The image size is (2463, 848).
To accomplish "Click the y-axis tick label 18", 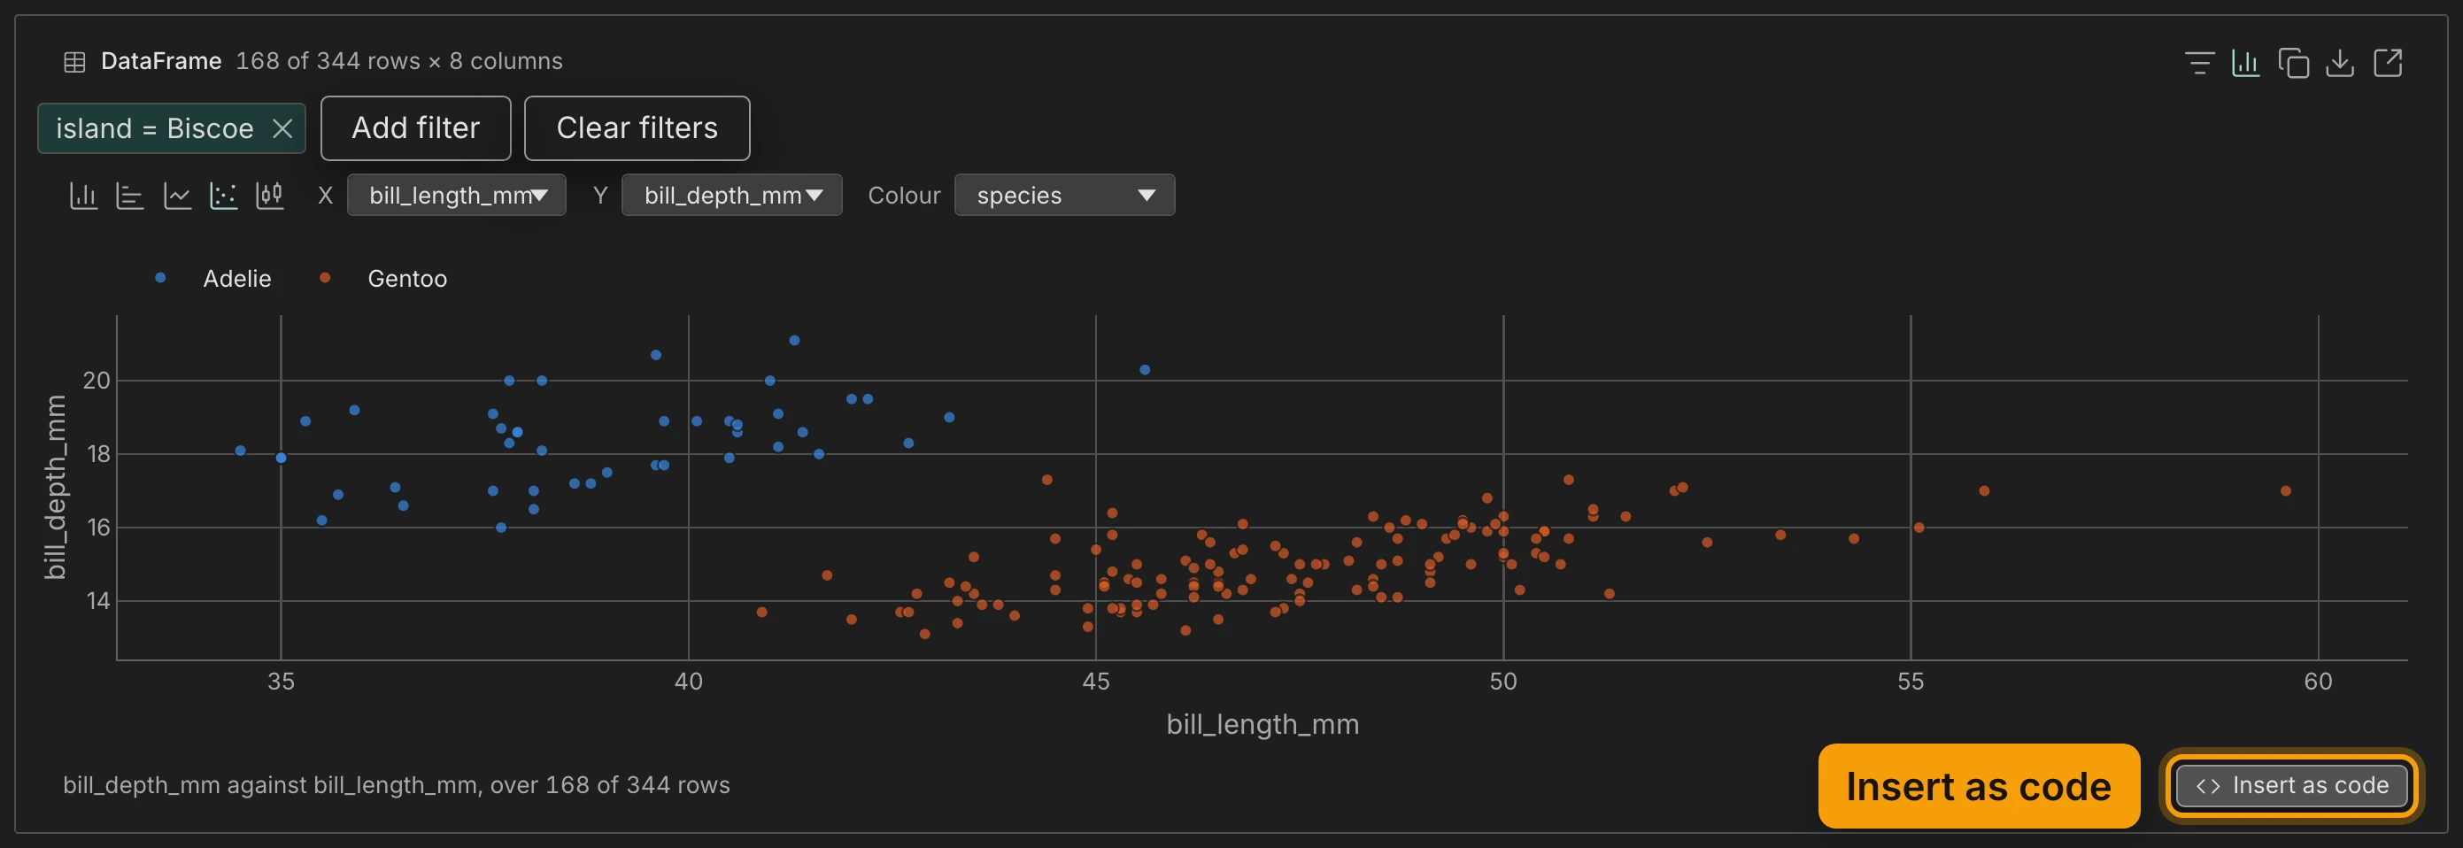I will point(97,454).
